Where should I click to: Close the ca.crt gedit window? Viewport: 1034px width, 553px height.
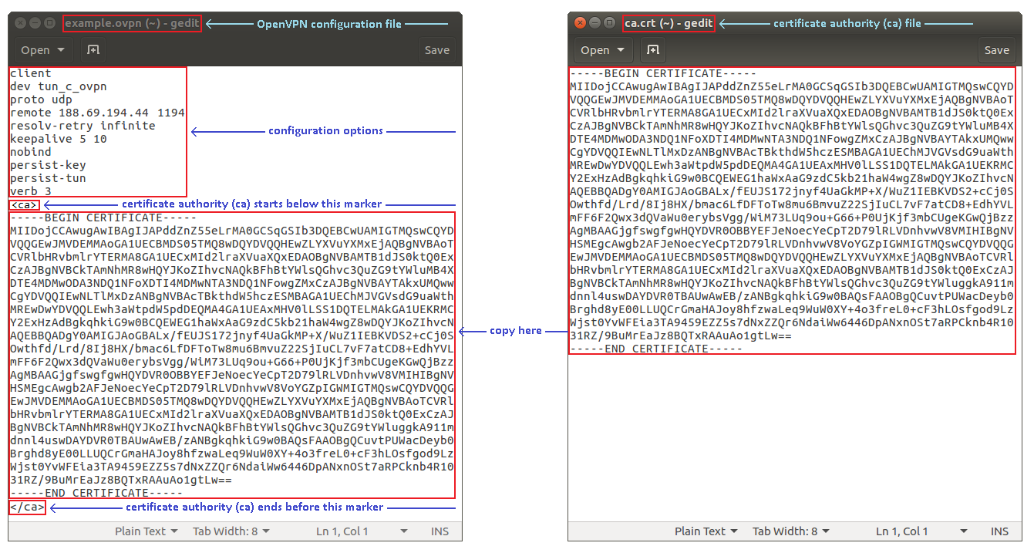tap(581, 24)
